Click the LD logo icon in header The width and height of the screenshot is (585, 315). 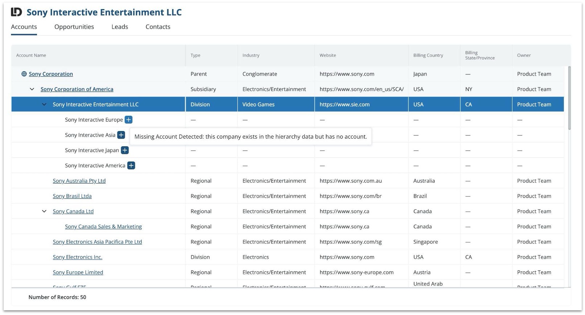pos(17,12)
